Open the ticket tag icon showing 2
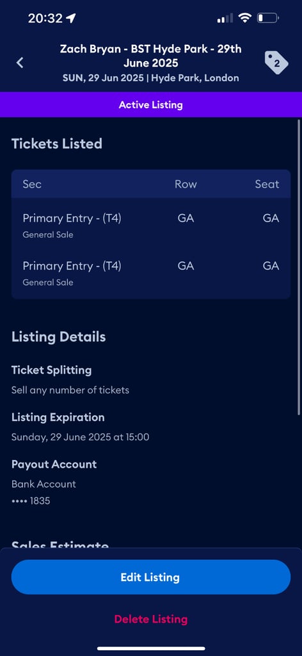302x656 pixels. coord(276,63)
